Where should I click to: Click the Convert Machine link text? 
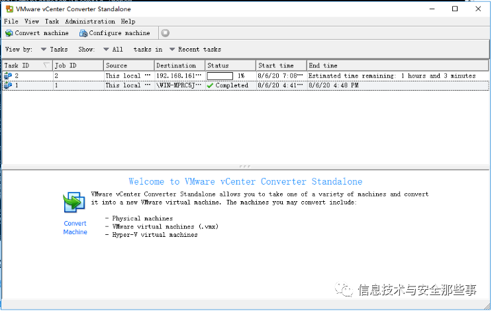[75, 228]
